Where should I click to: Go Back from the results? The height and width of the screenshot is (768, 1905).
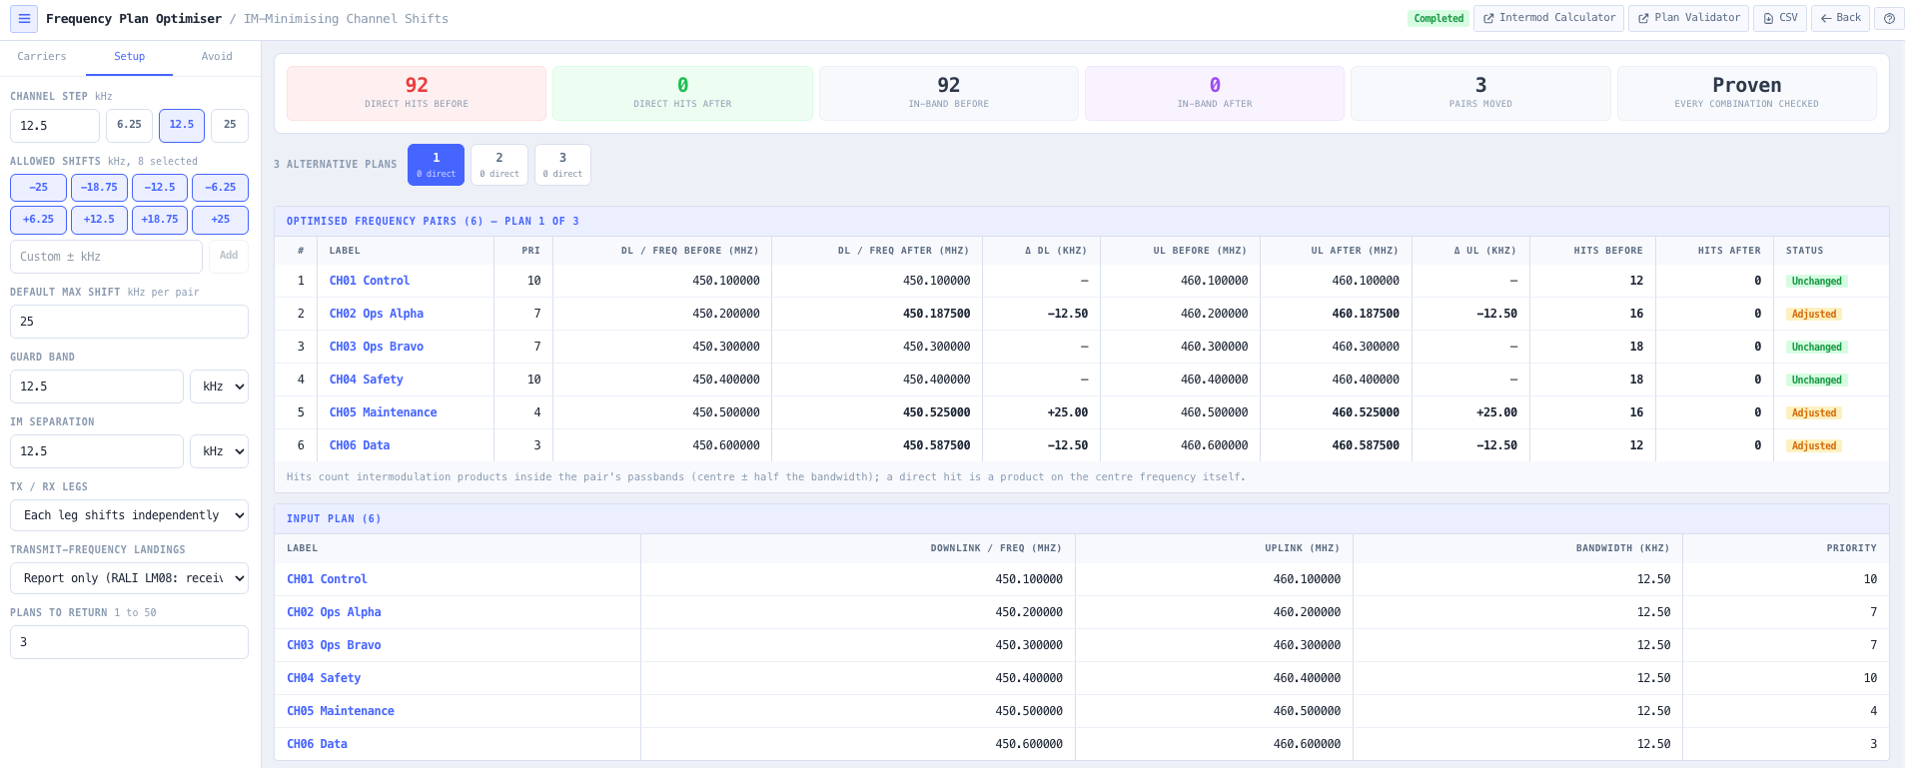(x=1840, y=18)
